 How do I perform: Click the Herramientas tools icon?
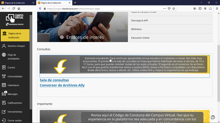pyautogui.click(x=4, y=112)
